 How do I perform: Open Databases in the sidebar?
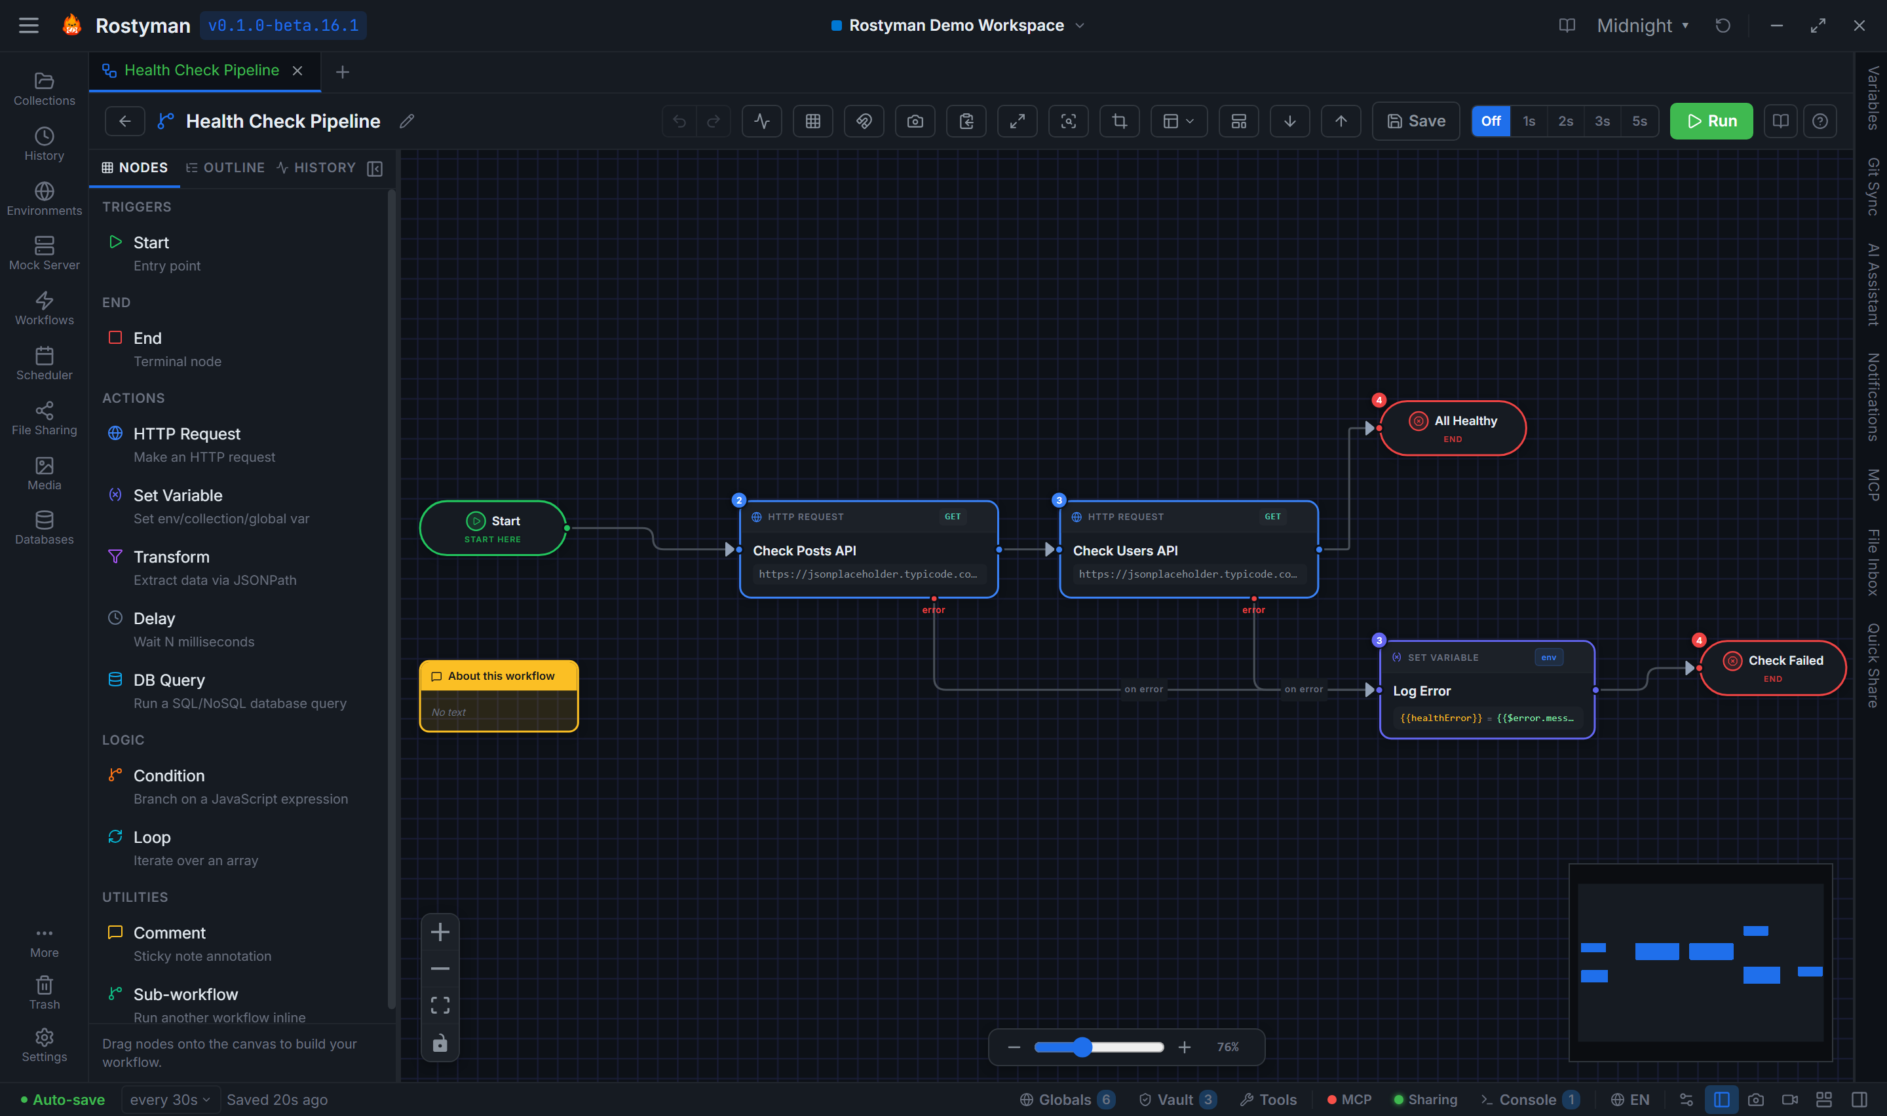(x=45, y=529)
